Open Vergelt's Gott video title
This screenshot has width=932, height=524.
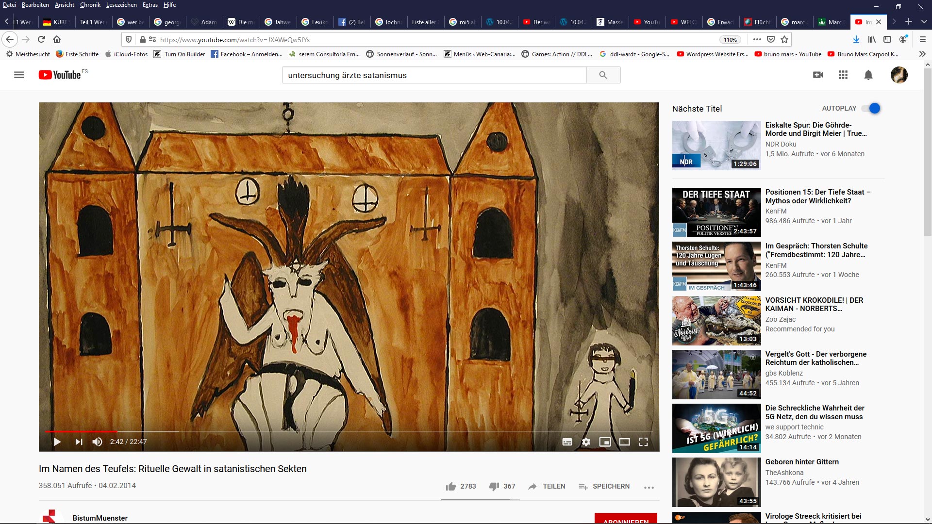[x=816, y=358]
